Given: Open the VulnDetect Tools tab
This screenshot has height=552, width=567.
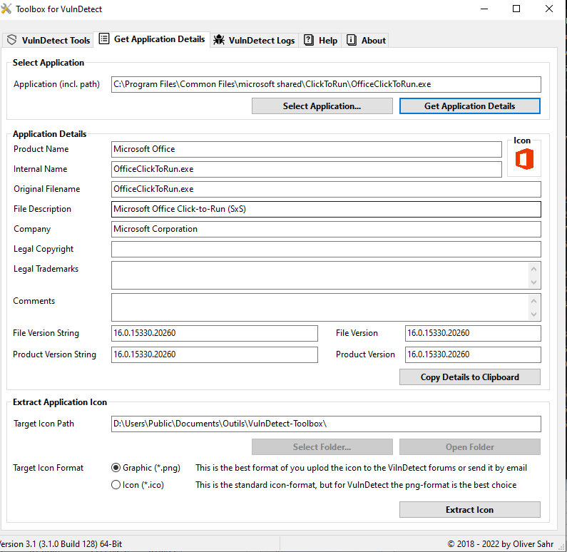Looking at the screenshot, I should [48, 40].
